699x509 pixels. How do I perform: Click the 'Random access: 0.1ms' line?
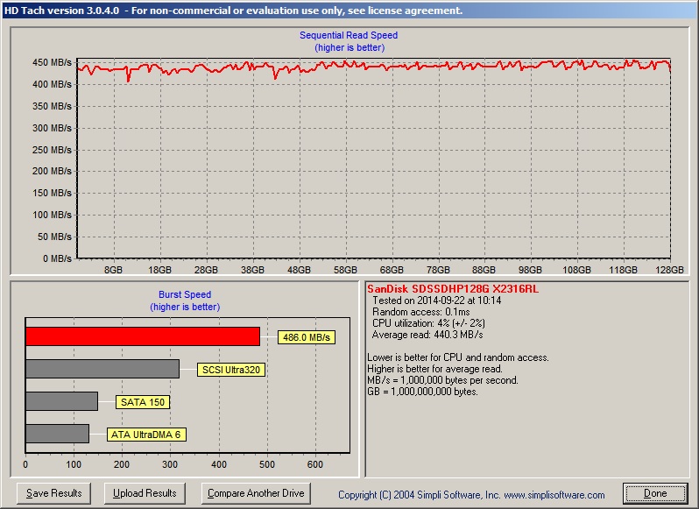coord(420,312)
